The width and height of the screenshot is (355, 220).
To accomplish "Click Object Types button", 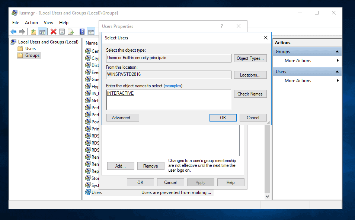I will click(x=250, y=58).
